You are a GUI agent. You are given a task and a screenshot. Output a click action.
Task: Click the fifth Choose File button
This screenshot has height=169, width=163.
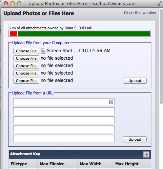26,81
